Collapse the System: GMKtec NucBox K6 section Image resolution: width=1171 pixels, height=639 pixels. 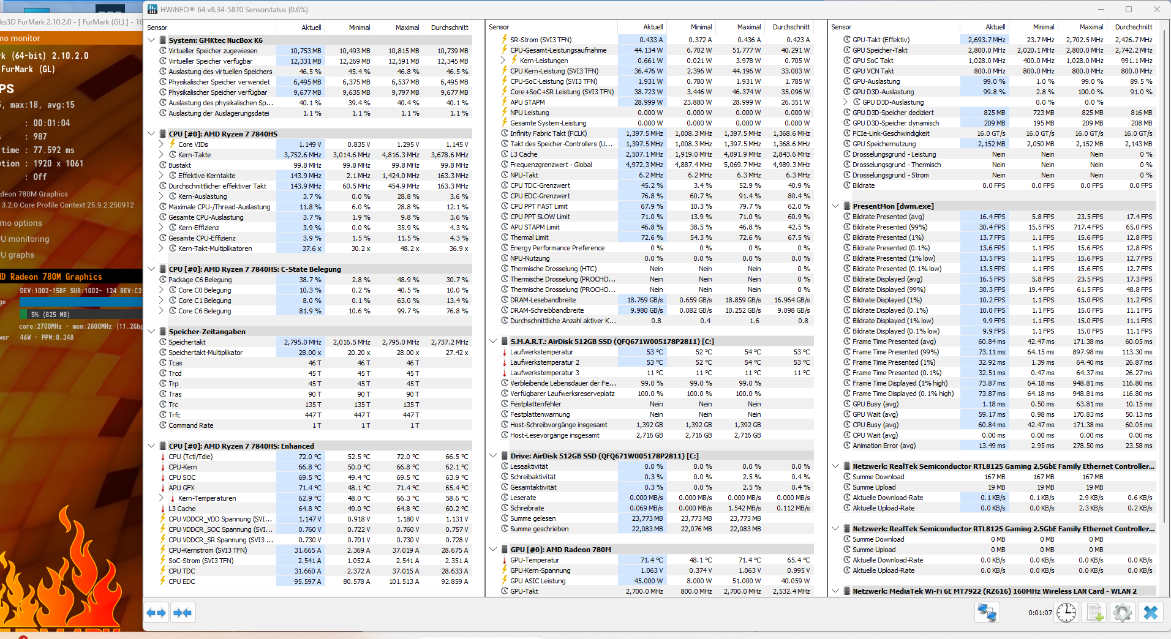[x=151, y=40]
